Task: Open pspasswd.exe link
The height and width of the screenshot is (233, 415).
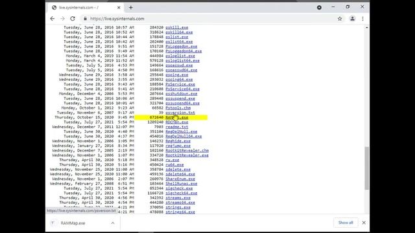Action: 179,65
